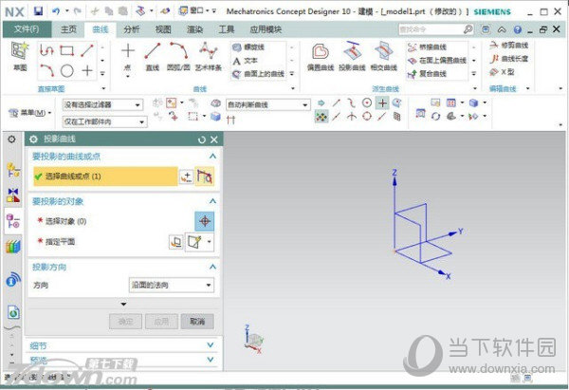
Task: Open the Assembly Navigator sidebar tab
Action: point(13,170)
